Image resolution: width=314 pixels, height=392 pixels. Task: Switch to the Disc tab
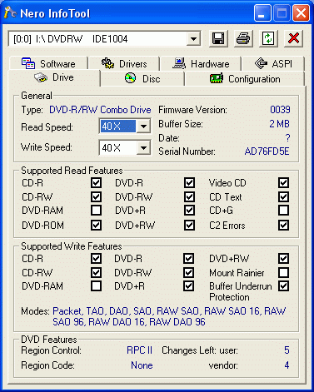pos(142,79)
